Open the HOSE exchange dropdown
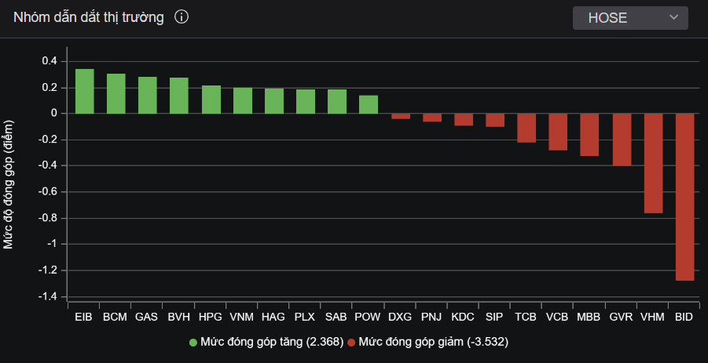Image resolution: width=708 pixels, height=363 pixels. tap(629, 18)
